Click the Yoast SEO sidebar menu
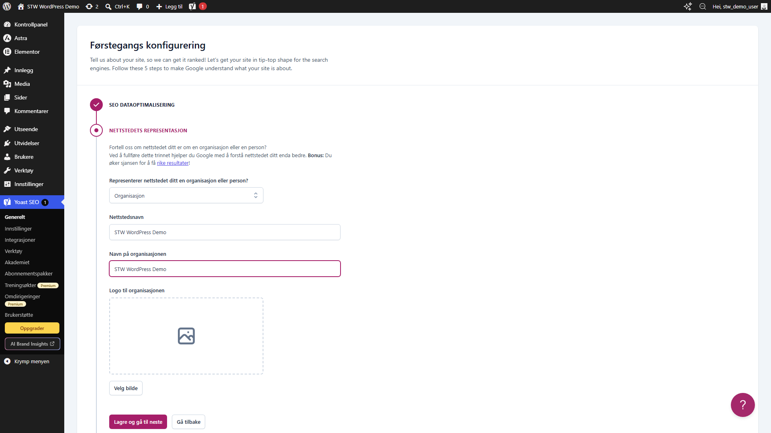Viewport: 771px width, 433px height. (32, 202)
